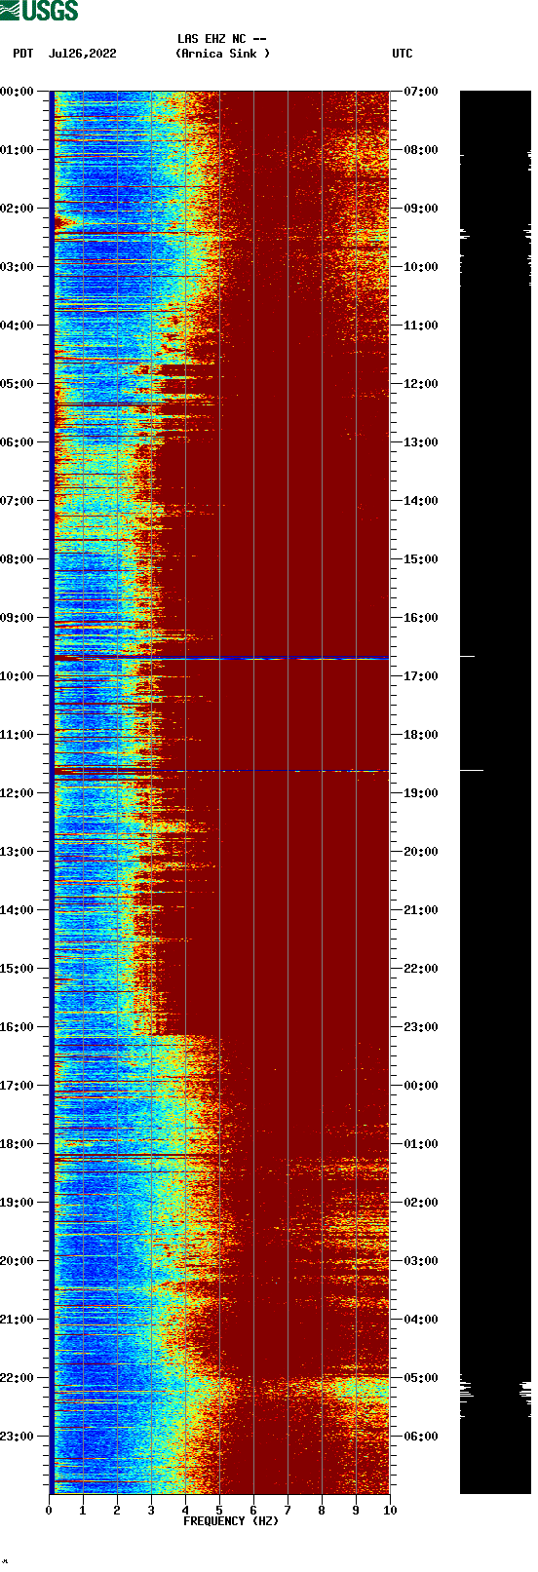This screenshot has width=538, height=1572.
Task: Click the 17:00 PDT label on left axis
Action: pos(18,1086)
